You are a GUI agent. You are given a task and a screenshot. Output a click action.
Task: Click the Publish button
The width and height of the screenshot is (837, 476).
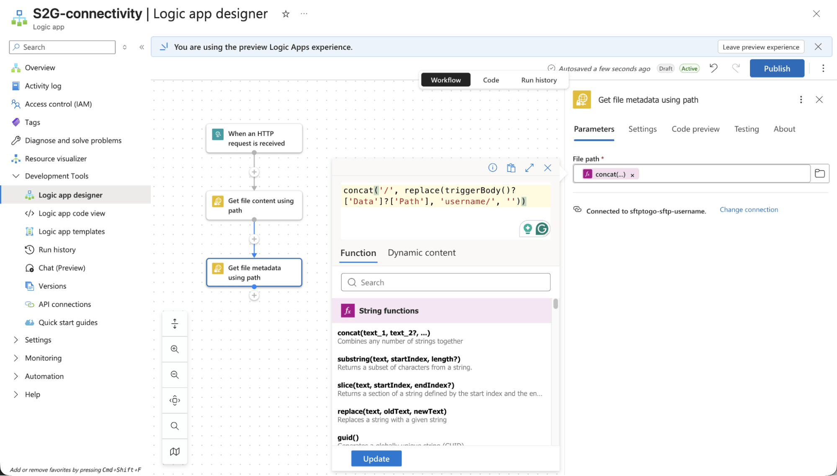(777, 69)
